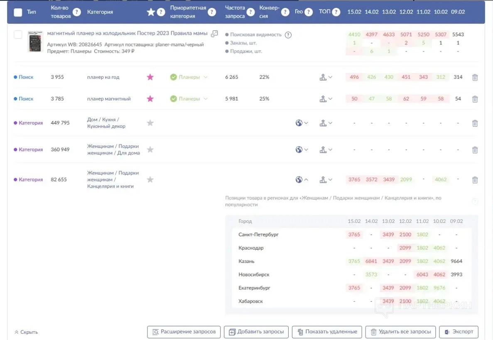Delete the Для дома category row
This screenshot has height=340, width=493.
pyautogui.click(x=475, y=150)
